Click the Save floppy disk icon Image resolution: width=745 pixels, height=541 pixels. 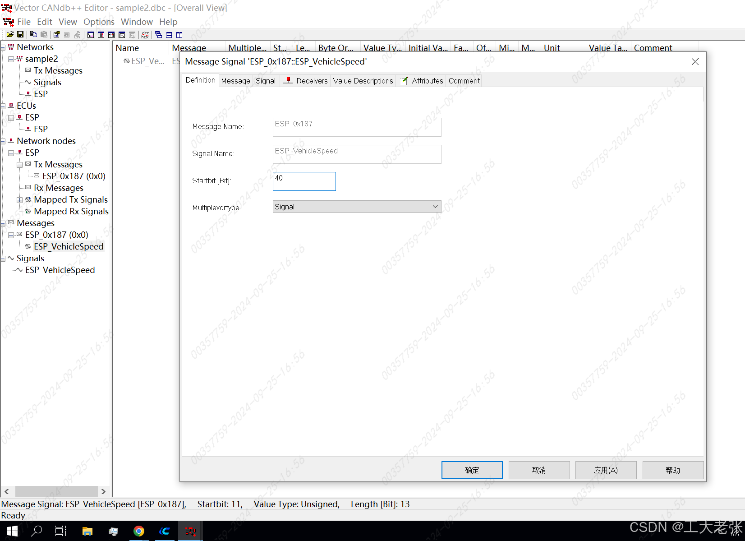click(x=20, y=35)
